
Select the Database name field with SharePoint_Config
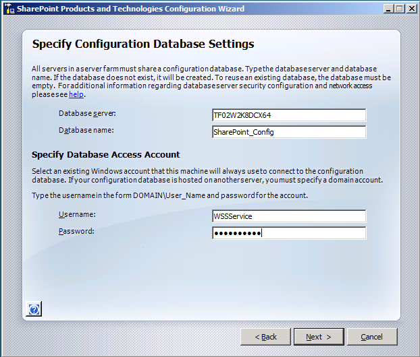pos(289,132)
